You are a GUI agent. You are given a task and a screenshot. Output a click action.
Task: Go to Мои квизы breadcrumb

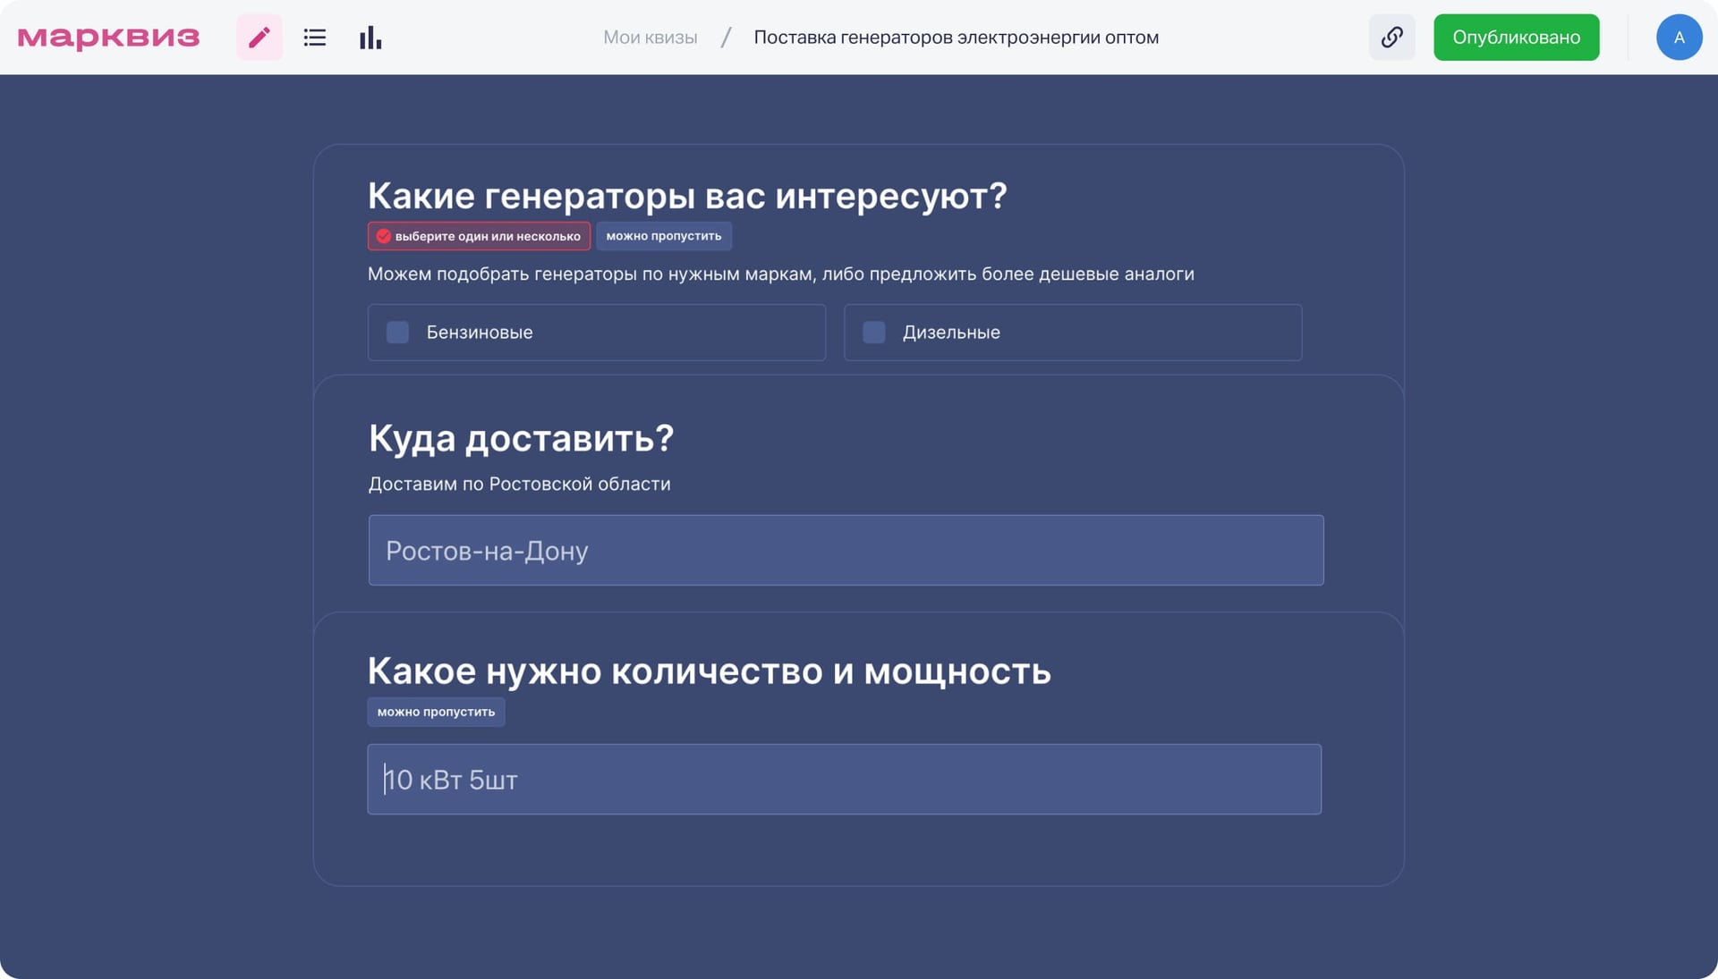(x=650, y=38)
